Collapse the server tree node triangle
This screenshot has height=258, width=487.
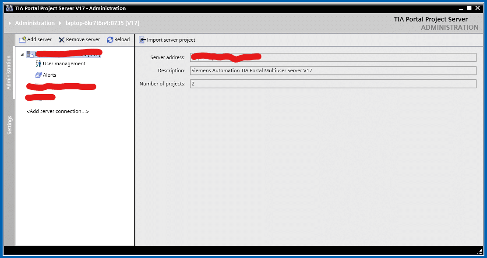coord(22,55)
